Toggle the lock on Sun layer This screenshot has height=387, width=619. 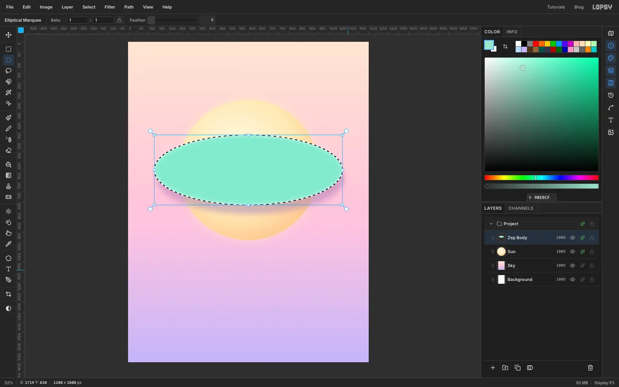pyautogui.click(x=592, y=252)
